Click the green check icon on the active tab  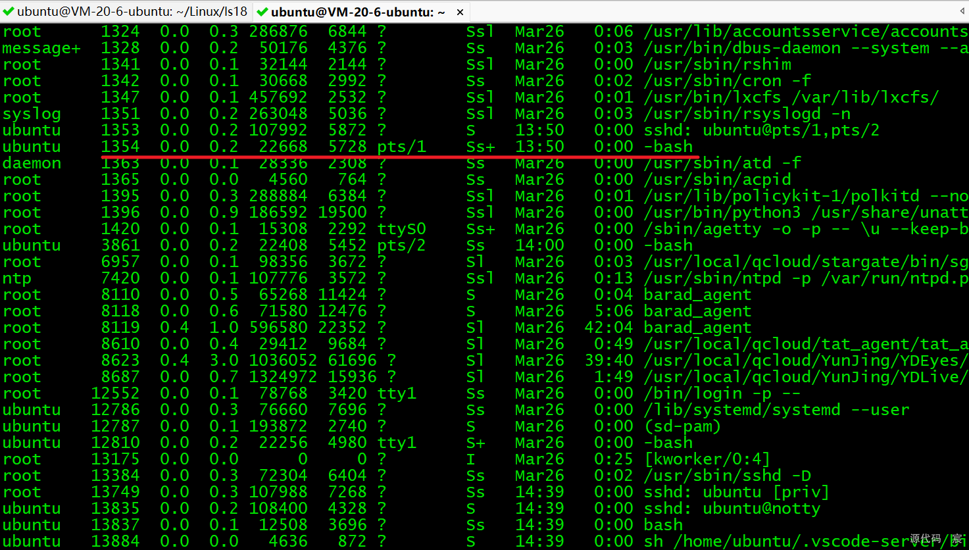coord(262,12)
